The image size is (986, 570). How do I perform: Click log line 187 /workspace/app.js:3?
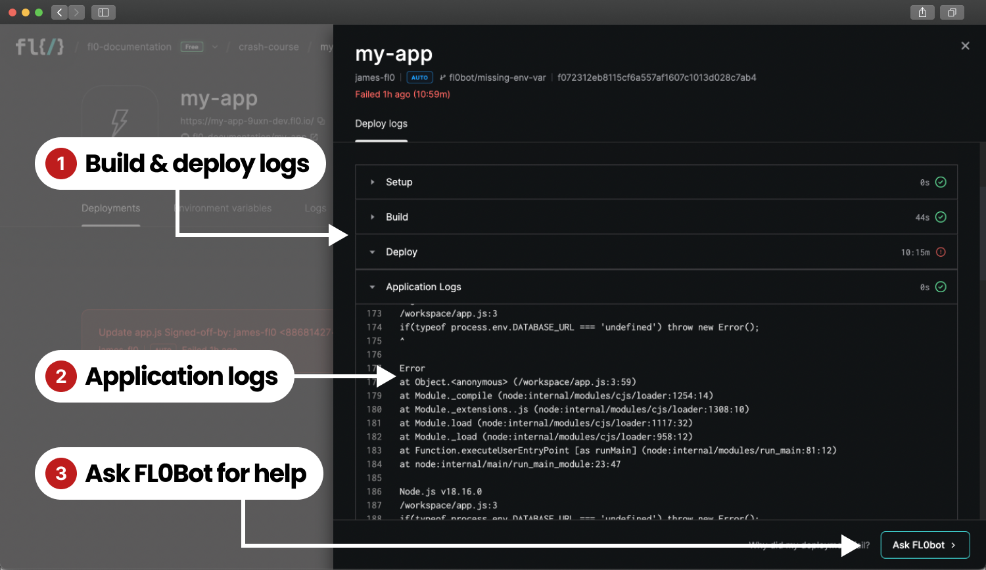[x=448, y=505]
